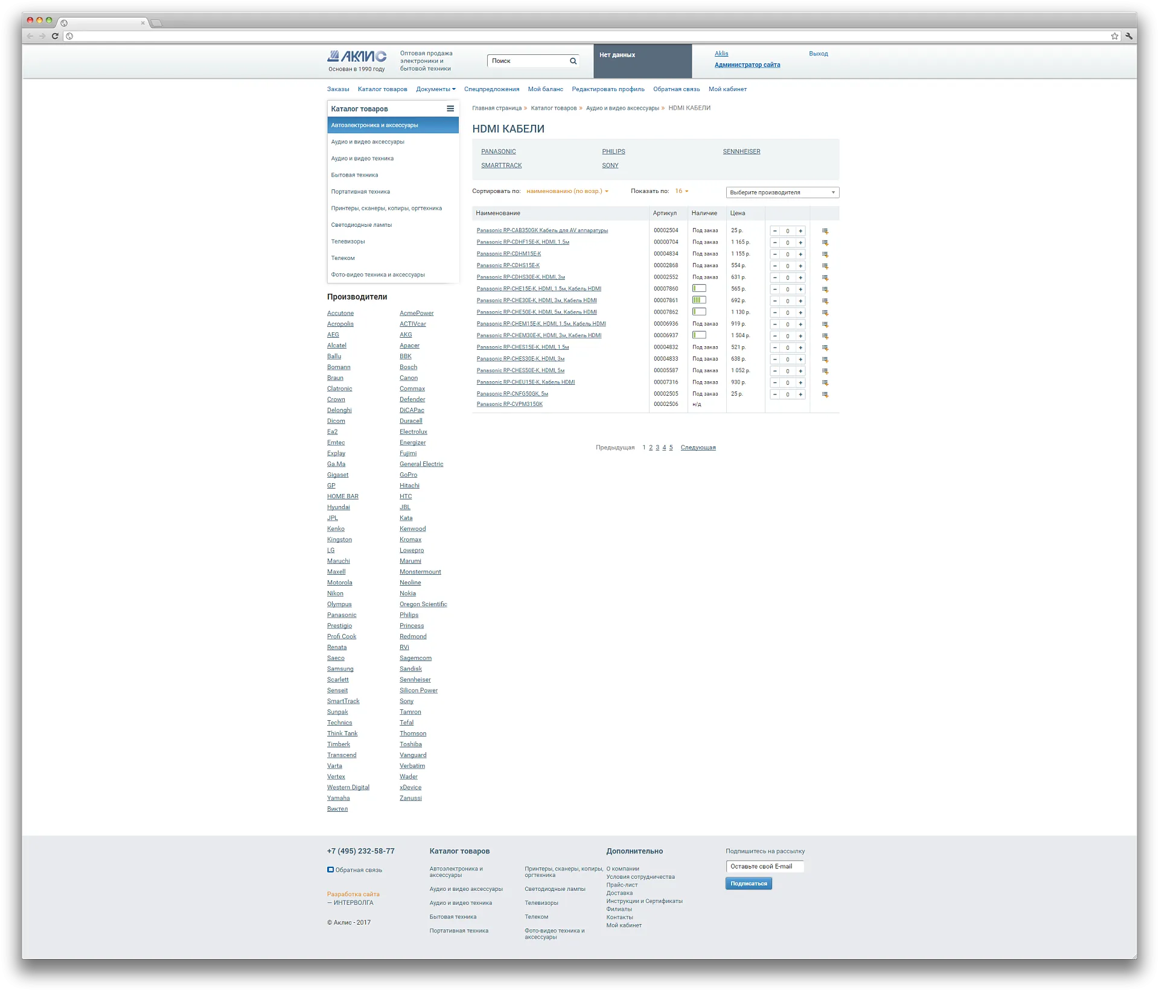Click quantity field for RP-CNFG50GK row
The image size is (1159, 991).
[x=788, y=394]
